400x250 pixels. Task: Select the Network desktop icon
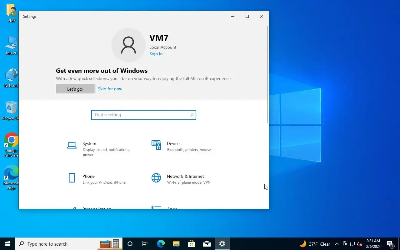[x=12, y=78]
